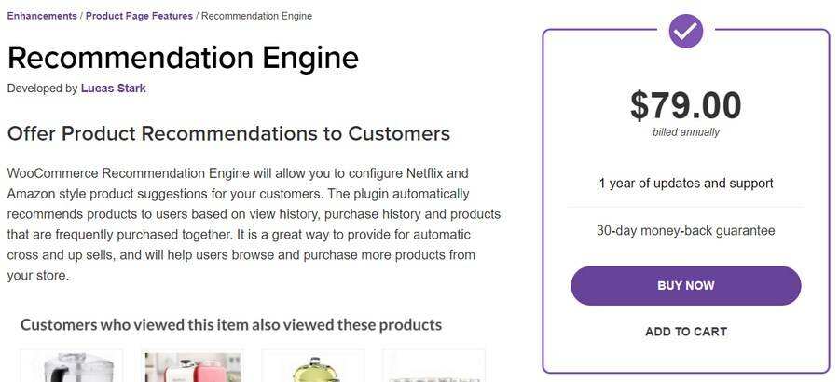Image resolution: width=839 pixels, height=382 pixels.
Task: Click the $79.00 price text
Action: (685, 105)
